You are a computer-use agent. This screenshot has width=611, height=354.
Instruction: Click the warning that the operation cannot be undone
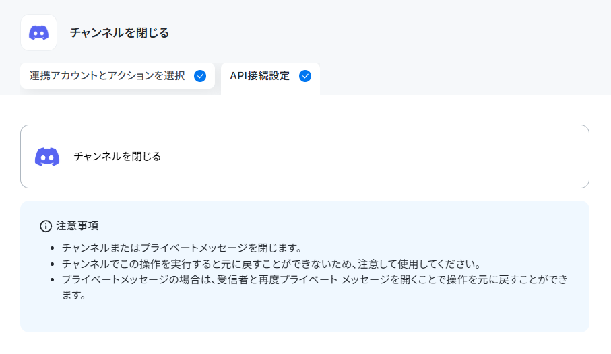click(271, 264)
